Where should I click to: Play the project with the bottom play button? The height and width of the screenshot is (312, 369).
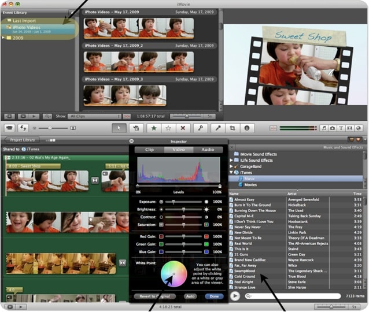[x=21, y=307]
